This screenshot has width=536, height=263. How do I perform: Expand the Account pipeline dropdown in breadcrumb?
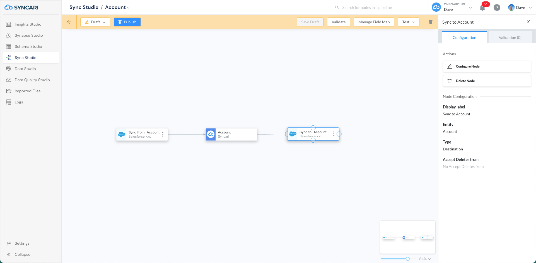[x=128, y=8]
